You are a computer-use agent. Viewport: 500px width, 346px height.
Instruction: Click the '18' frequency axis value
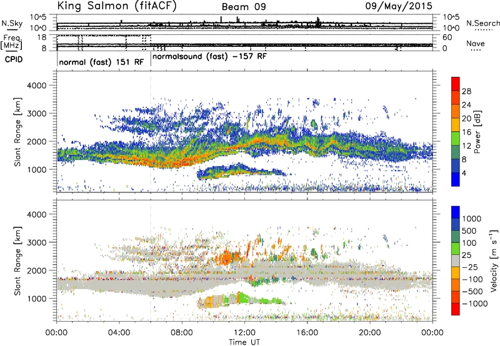pos(42,37)
